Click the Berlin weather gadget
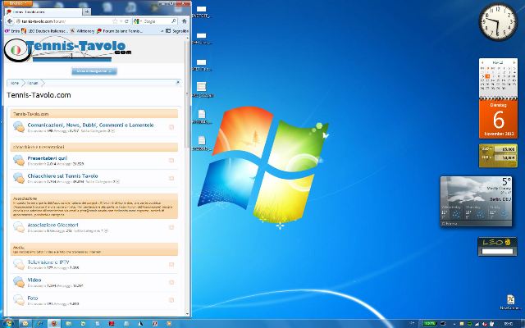525x328 pixels. click(x=476, y=201)
